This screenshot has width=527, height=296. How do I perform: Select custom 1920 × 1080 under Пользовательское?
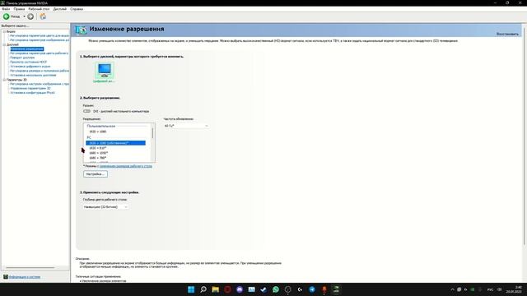98,132
